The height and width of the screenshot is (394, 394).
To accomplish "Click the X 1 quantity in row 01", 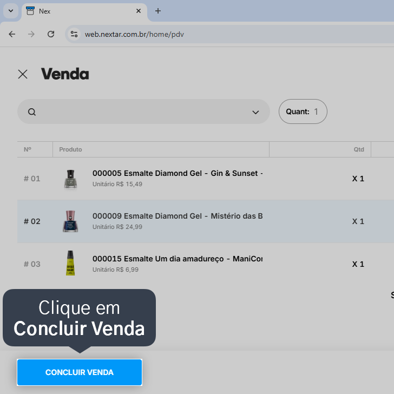I will 358,179.
